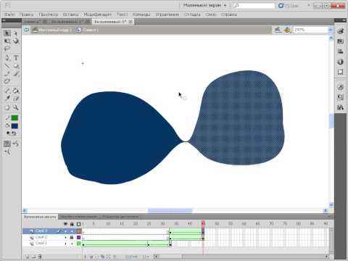Image resolution: width=348 pixels, height=261 pixels.
Task: Select the Subselection tool
Action: pos(16,33)
